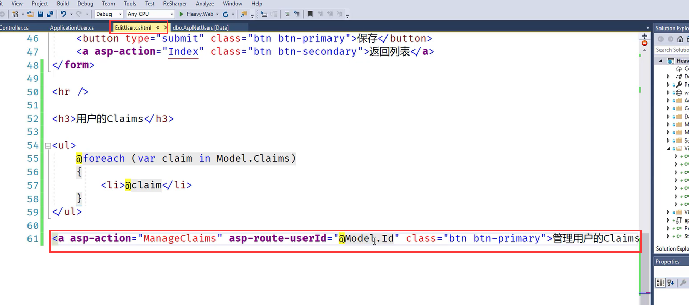Switch to the dbo.AspNetUsers [Data] tab
The width and height of the screenshot is (689, 305).
click(x=201, y=27)
